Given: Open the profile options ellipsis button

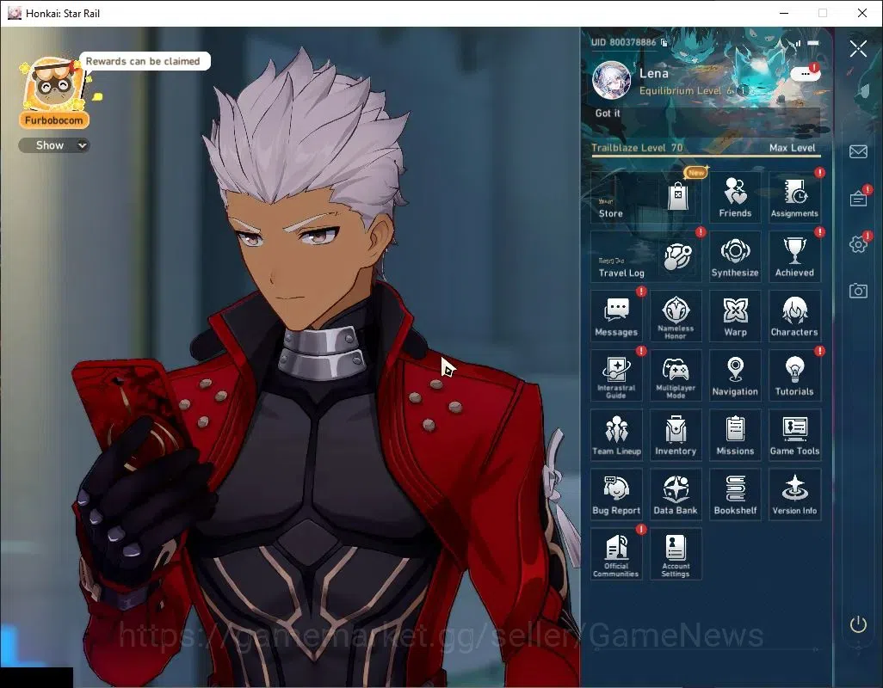Looking at the screenshot, I should pyautogui.click(x=805, y=74).
